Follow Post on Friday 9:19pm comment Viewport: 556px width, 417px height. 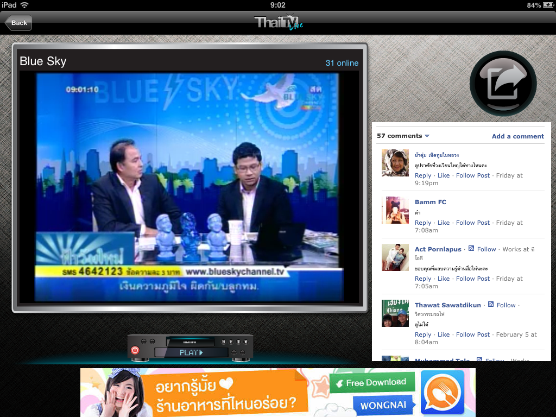coord(473,175)
